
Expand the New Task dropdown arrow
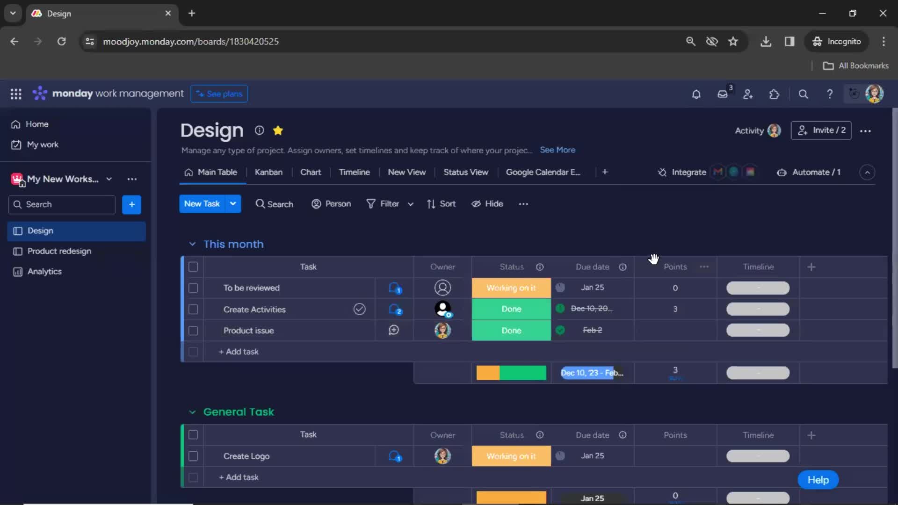232,204
